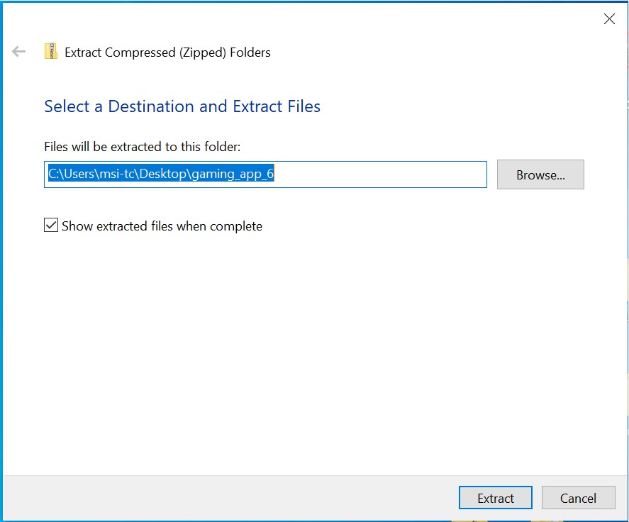Untick the Show extracted files checkbox
The width and height of the screenshot is (629, 522).
[51, 225]
